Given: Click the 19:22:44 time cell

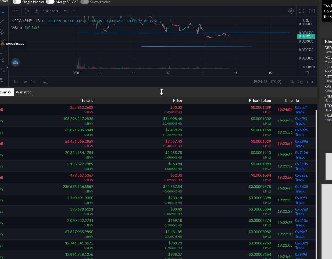Looking at the screenshot, I should tap(285, 189).
